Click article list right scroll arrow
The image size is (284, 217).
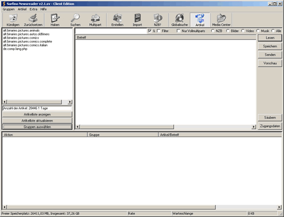tap(254, 127)
